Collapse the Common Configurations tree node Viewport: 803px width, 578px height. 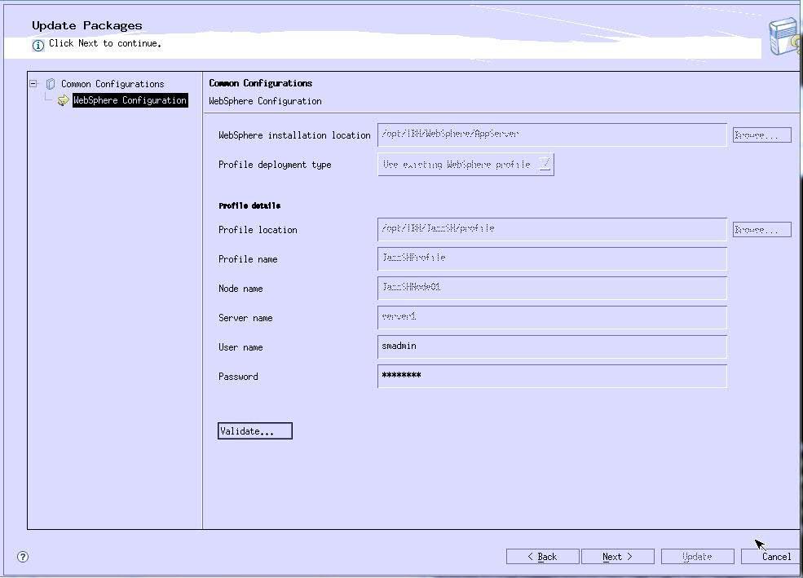[33, 83]
